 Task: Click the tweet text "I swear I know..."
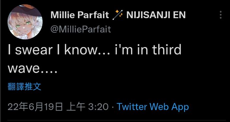(59, 50)
